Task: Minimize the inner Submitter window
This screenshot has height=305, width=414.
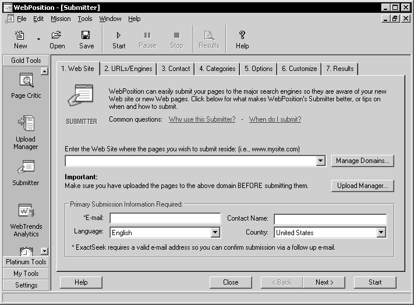Action: coord(385,19)
